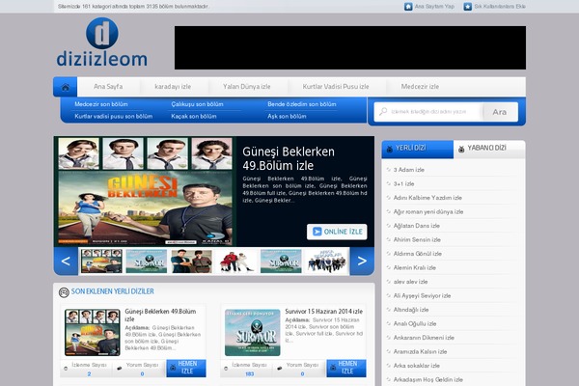
Task: Select third thumbnail with two men
Action: pyautogui.click(x=191, y=262)
